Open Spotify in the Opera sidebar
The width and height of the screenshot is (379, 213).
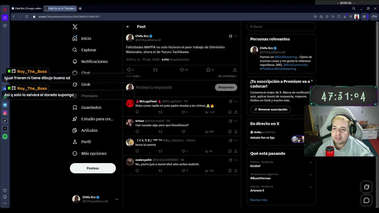pos(5,137)
